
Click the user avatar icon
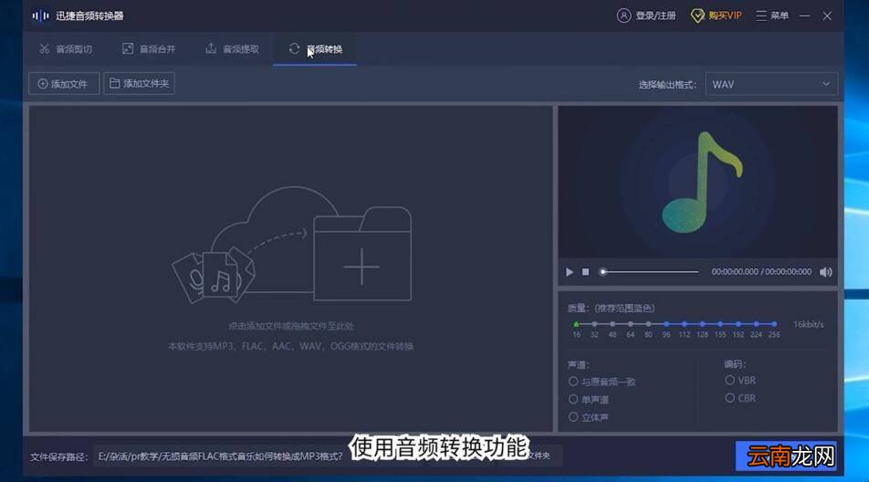tap(623, 16)
